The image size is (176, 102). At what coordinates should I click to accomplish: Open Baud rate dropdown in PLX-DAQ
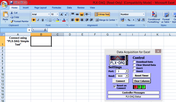pyautogui.click(x=127, y=76)
